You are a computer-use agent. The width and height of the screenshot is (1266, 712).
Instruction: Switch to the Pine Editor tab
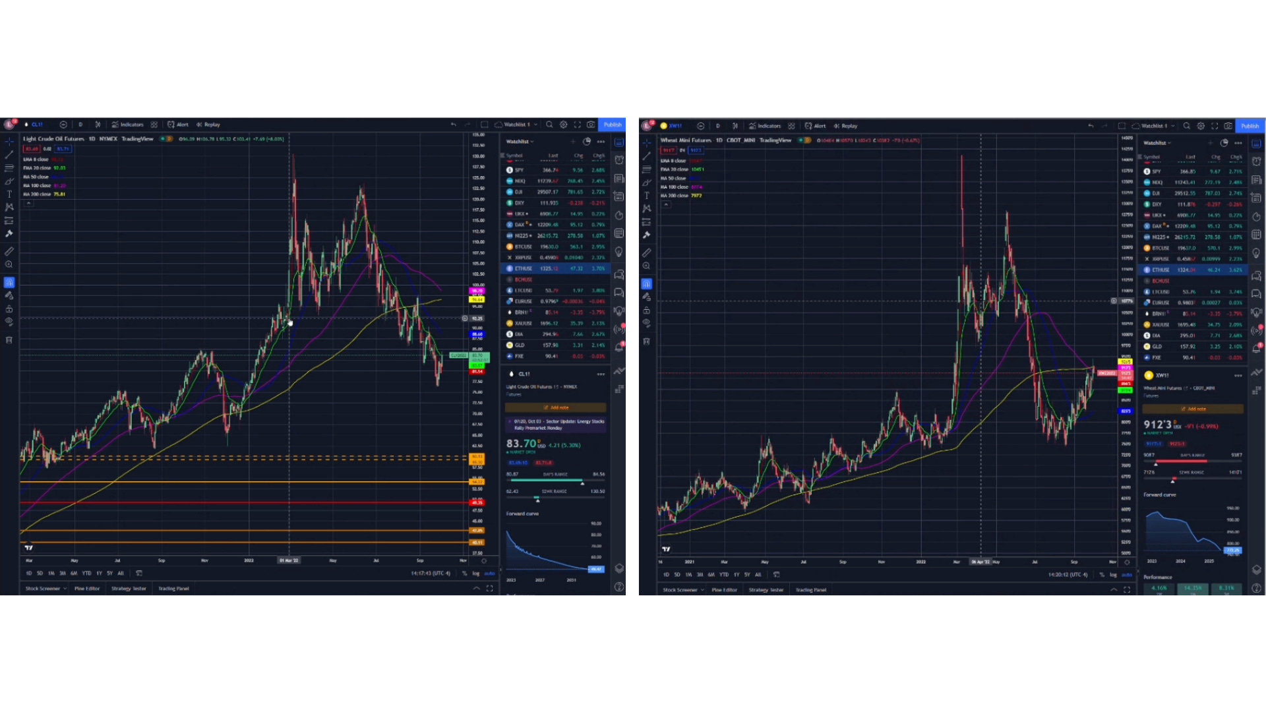pyautogui.click(x=88, y=588)
